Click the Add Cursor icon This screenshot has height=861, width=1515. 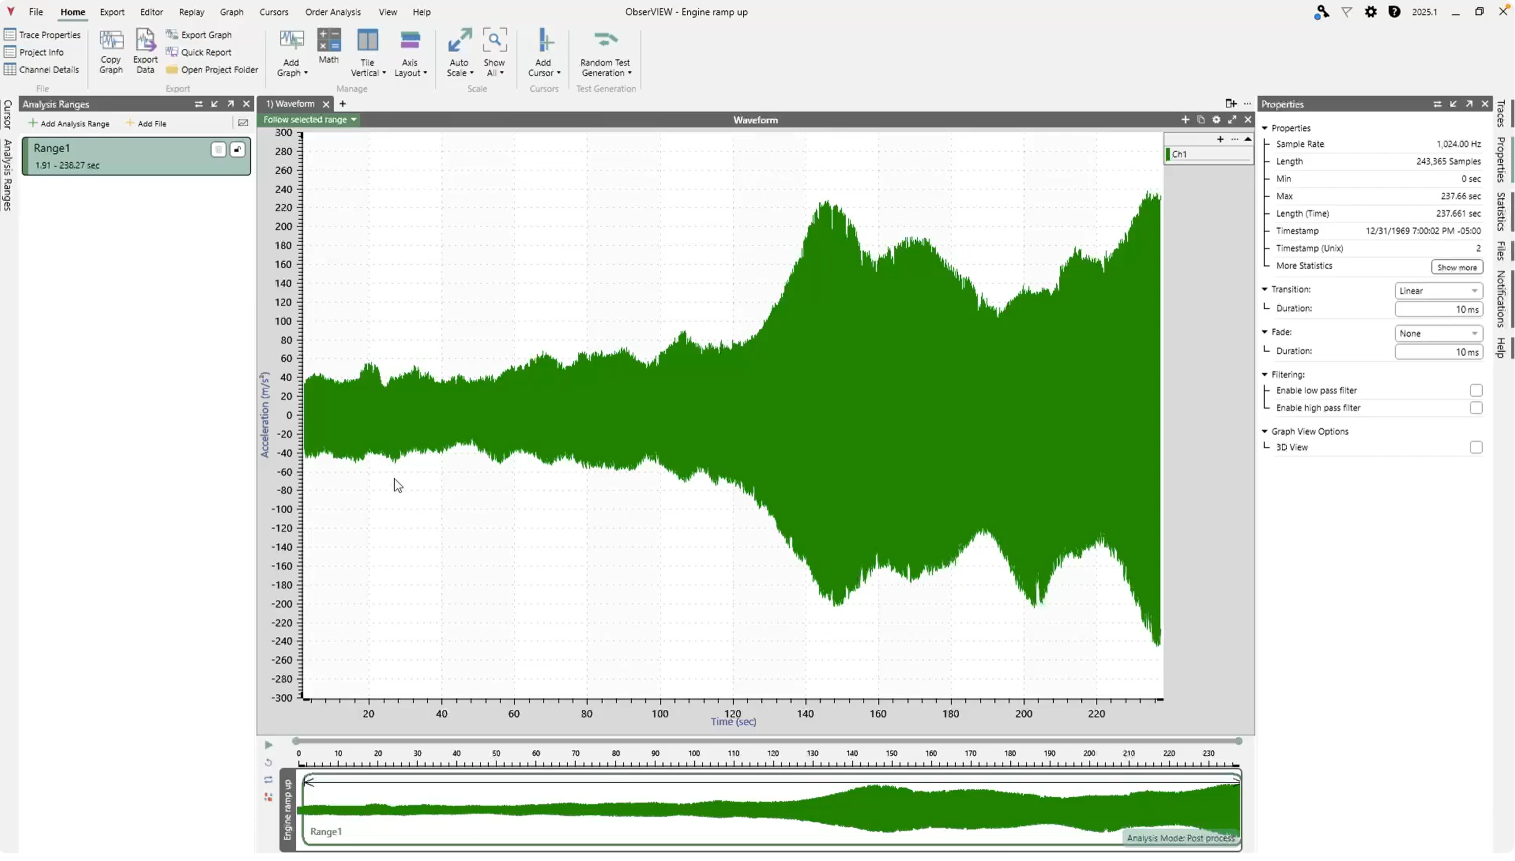(x=544, y=41)
